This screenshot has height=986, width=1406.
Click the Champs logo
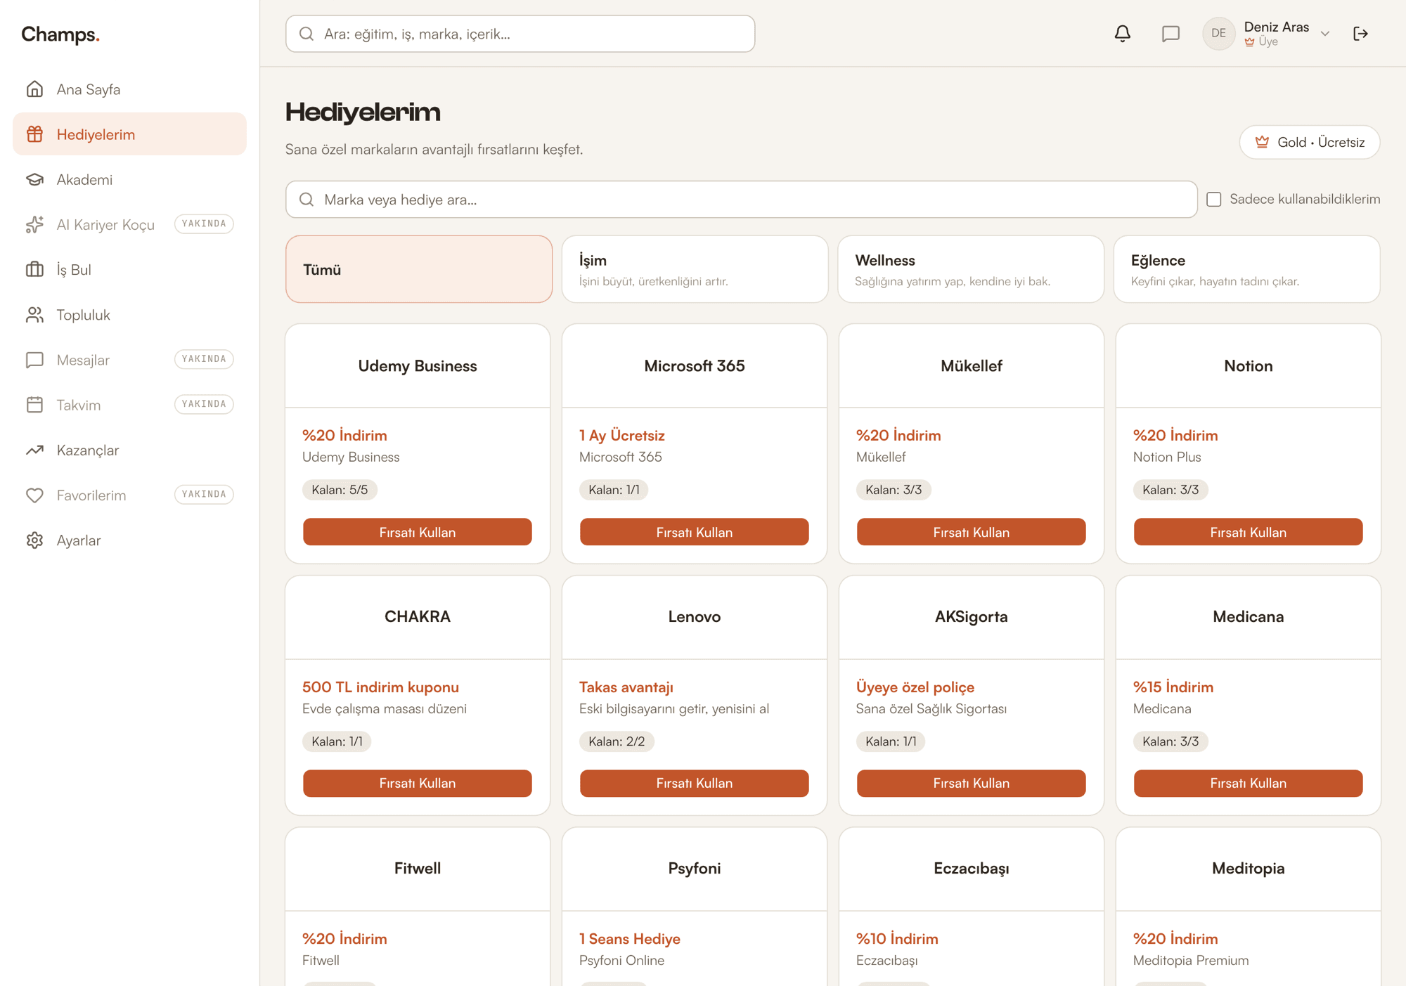60,34
